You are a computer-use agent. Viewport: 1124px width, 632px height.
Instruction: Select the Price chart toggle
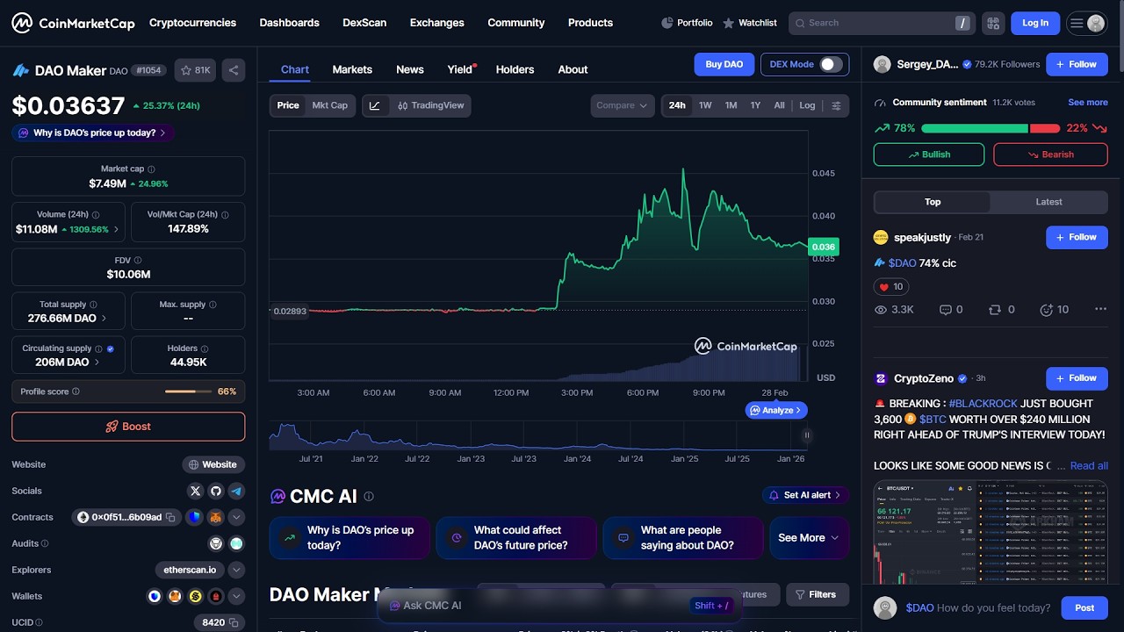pyautogui.click(x=288, y=105)
